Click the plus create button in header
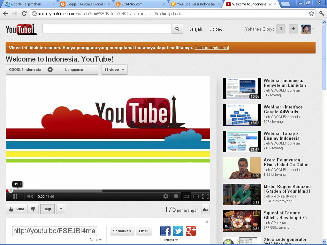This screenshot has height=245, width=327. pos(293,29)
